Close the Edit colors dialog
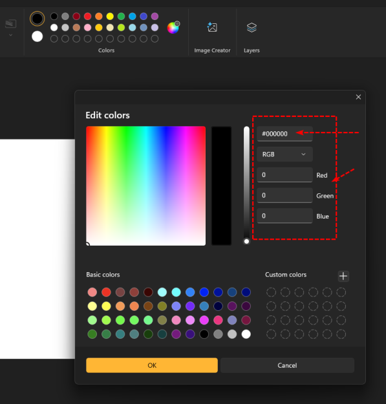Image resolution: width=386 pixels, height=404 pixels. [358, 97]
